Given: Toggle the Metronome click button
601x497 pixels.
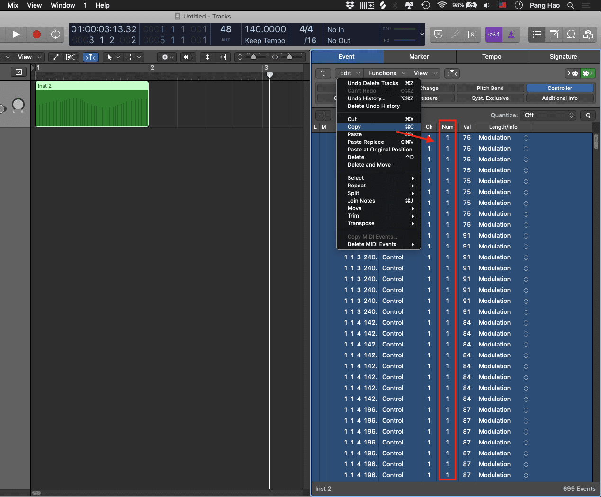Looking at the screenshot, I should (511, 35).
